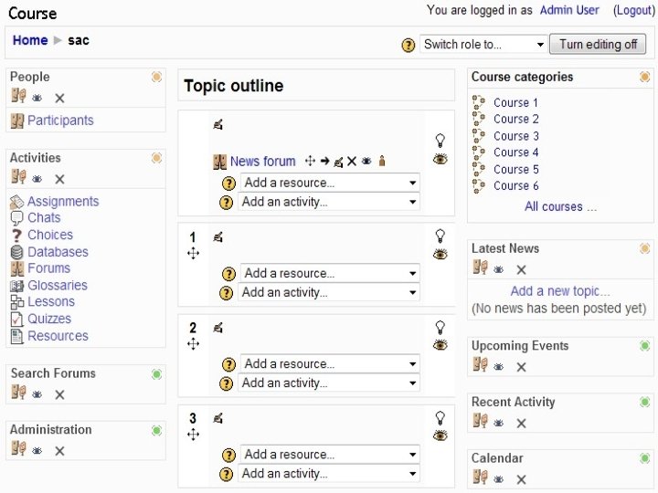Click the move icon for topic 1

193,254
